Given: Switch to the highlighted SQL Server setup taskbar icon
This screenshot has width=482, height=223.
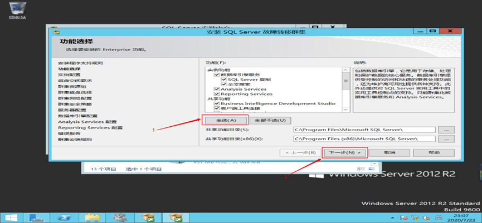Looking at the screenshot, I should [175, 217].
